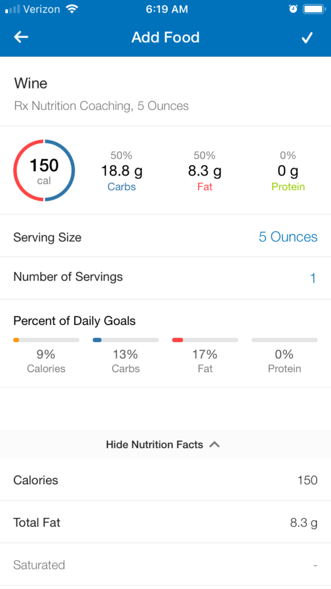The image size is (331, 589).
Task: Tap Hide Nutrition Facts label
Action: pyautogui.click(x=155, y=445)
